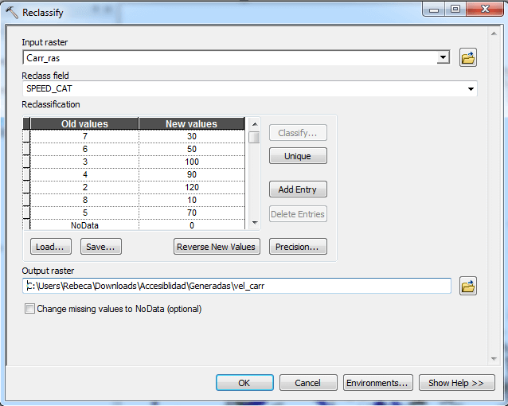Click the Reclassify hammer title icon

pyautogui.click(x=12, y=12)
